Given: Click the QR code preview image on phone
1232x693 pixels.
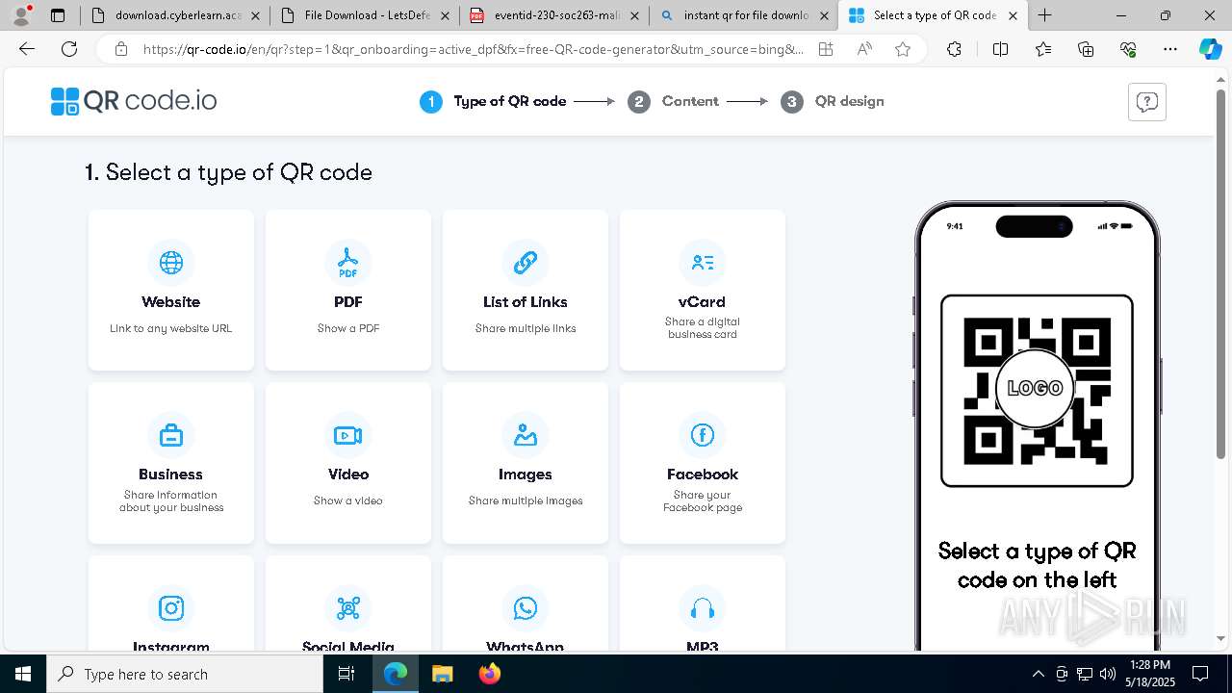Looking at the screenshot, I should click(x=1037, y=391).
